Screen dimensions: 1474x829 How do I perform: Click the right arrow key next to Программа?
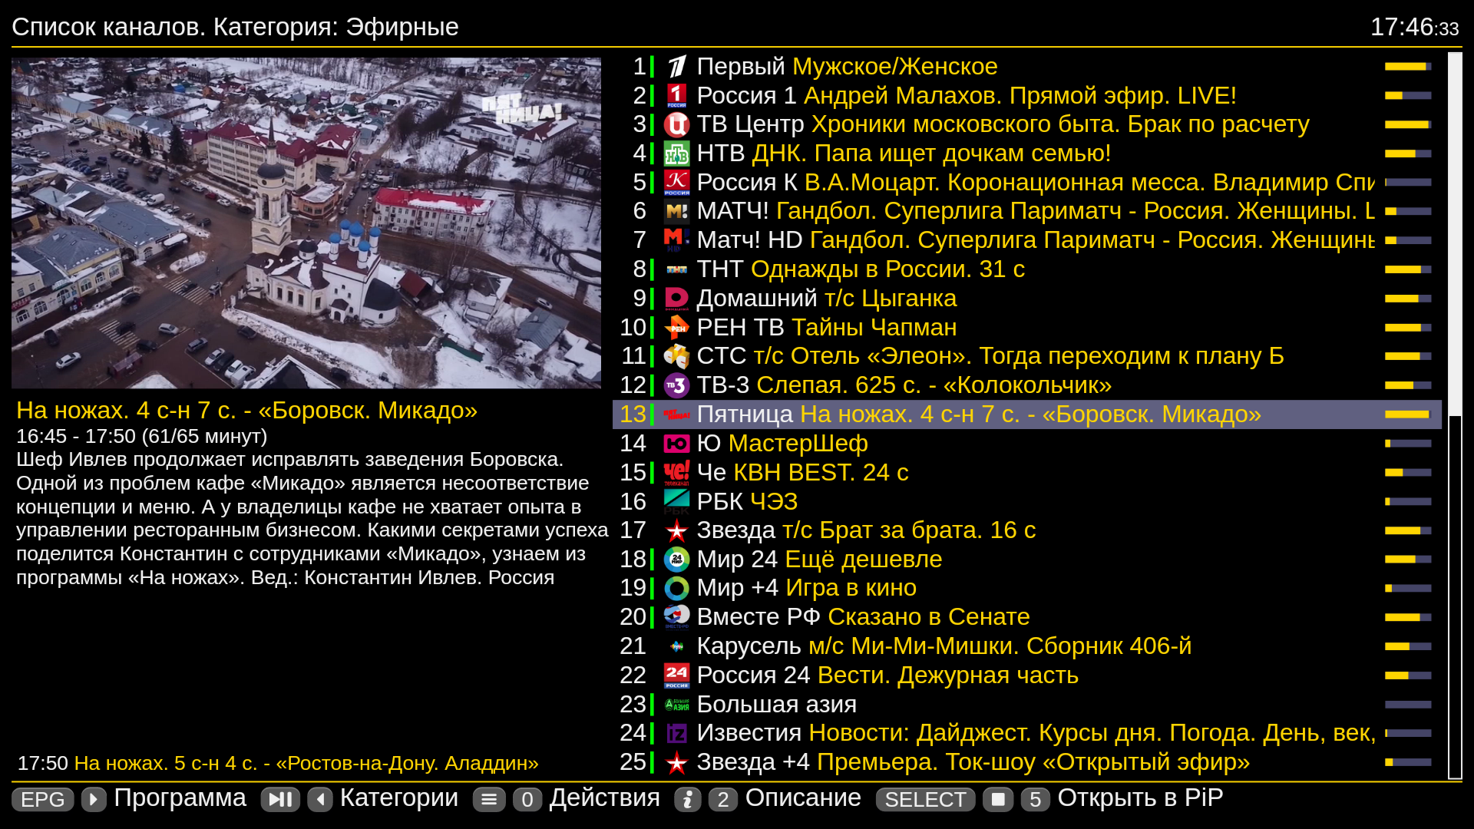(94, 799)
